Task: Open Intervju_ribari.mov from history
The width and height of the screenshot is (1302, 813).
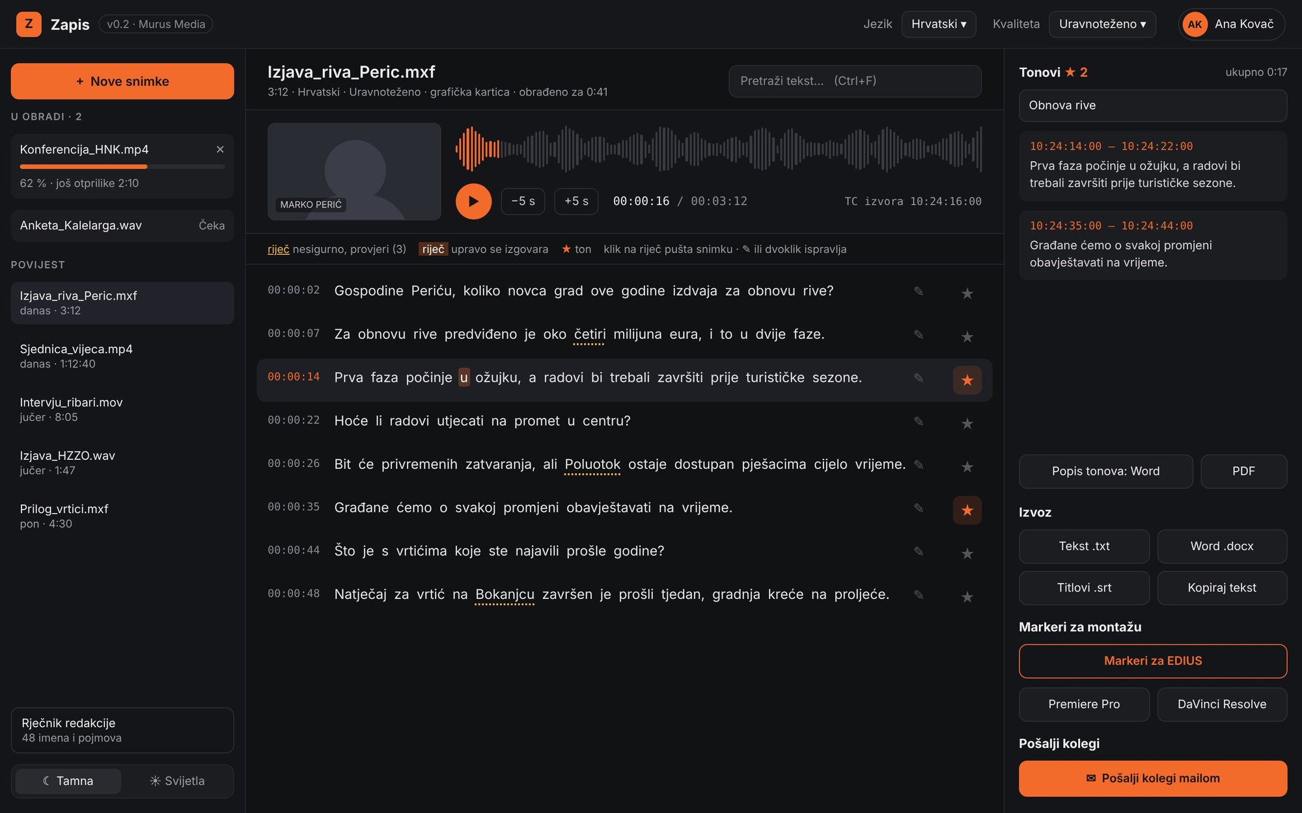Action: coord(122,410)
